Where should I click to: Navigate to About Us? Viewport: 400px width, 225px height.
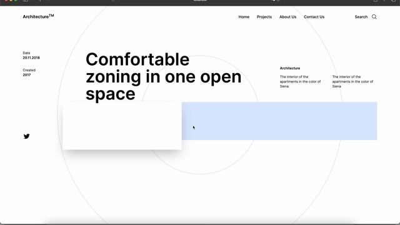[x=287, y=17]
